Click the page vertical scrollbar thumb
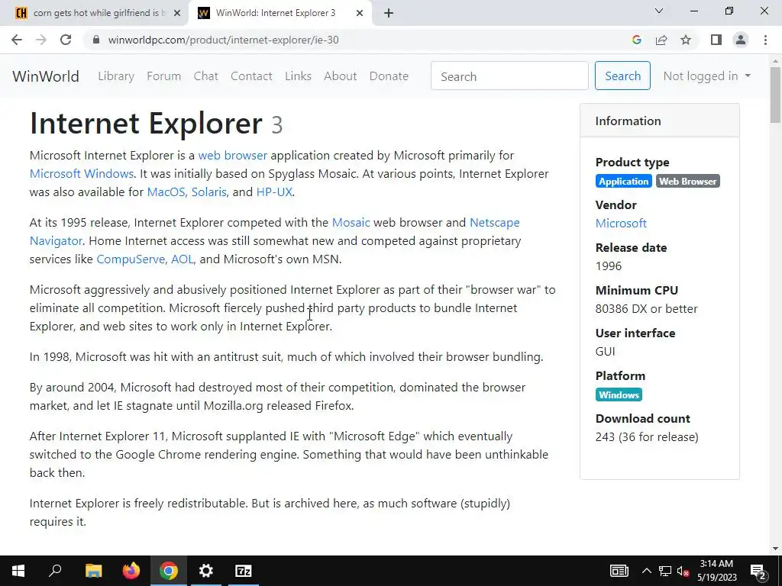This screenshot has height=586, width=782. 775,94
